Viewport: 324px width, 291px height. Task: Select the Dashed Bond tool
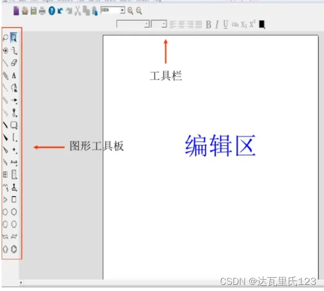[x=5, y=88]
